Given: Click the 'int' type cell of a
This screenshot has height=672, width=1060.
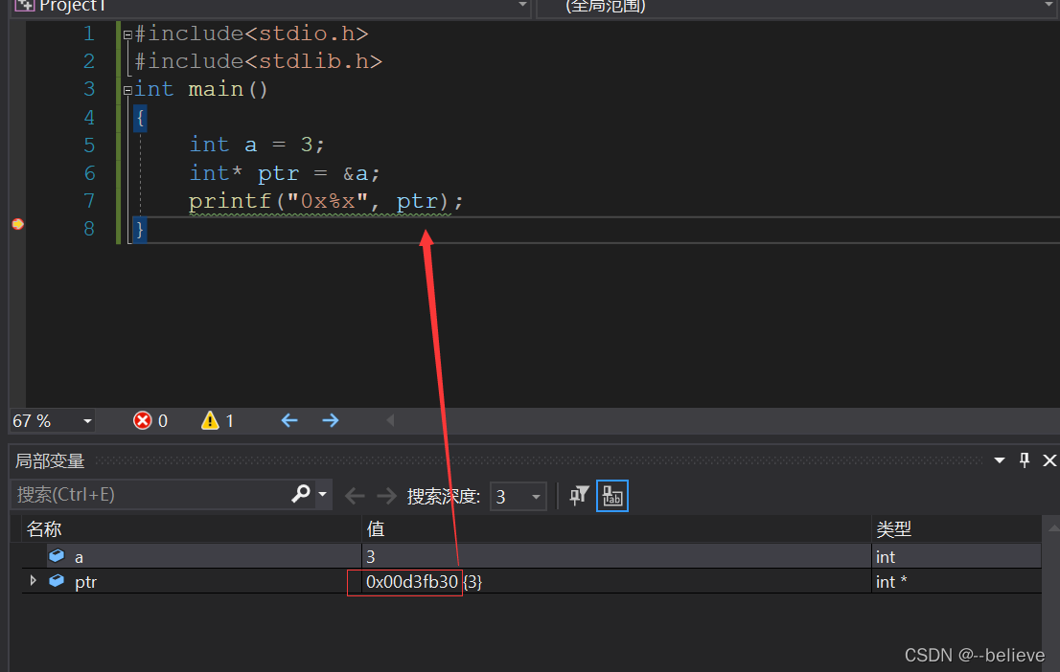Looking at the screenshot, I should (885, 557).
